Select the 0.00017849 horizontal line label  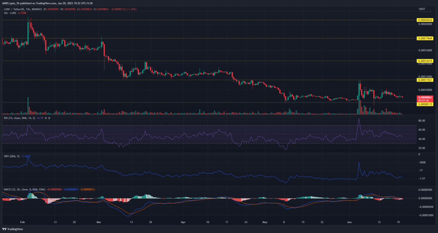(x=425, y=38)
